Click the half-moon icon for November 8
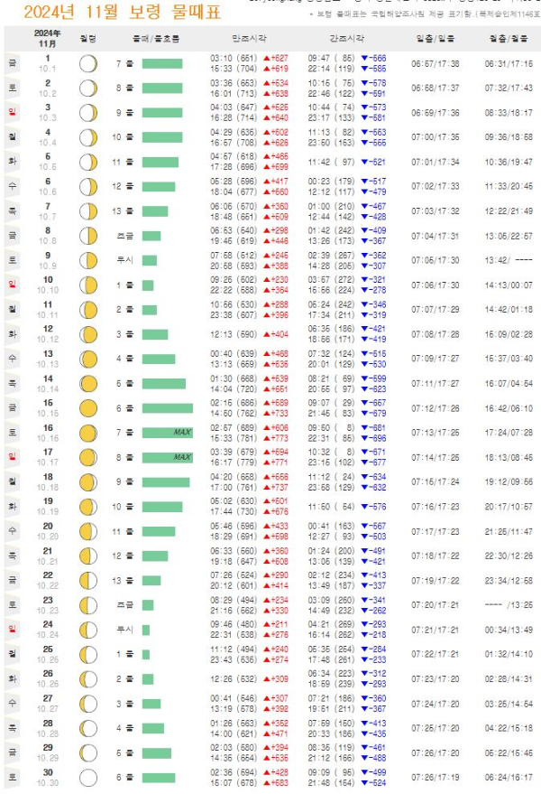541x794 pixels. pos(88,236)
